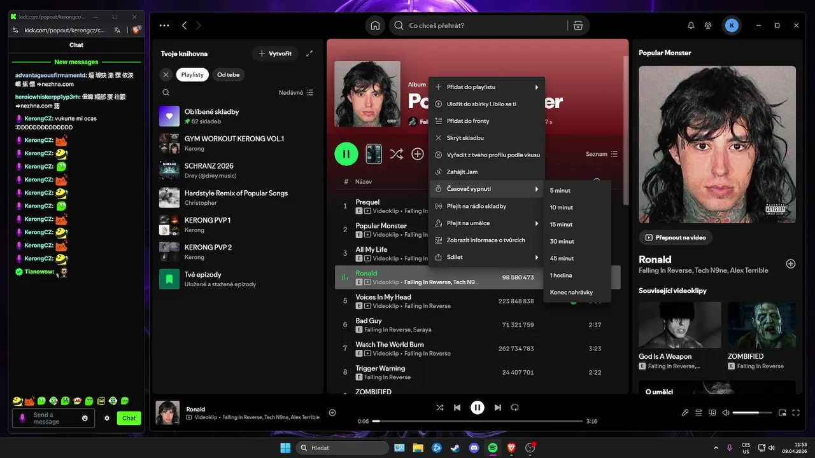Open Friend Activity people icon
The height and width of the screenshot is (458, 815).
708,25
